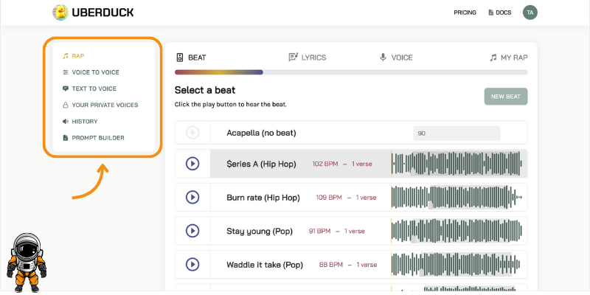Click the Select a beat heading
The width and height of the screenshot is (590, 295).
205,90
